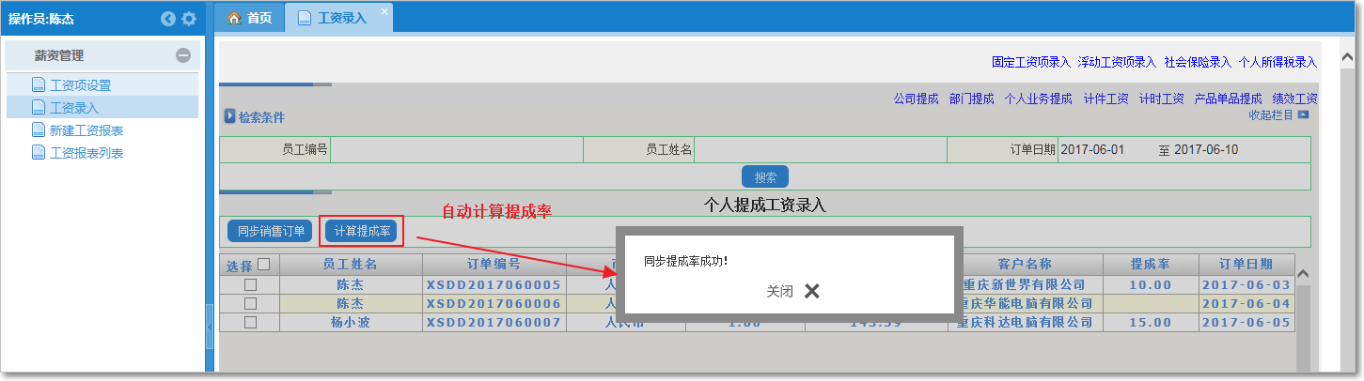
Task: Select 工资录入 in the sidebar
Action: (x=74, y=108)
